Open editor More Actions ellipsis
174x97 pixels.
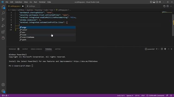click(x=171, y=6)
